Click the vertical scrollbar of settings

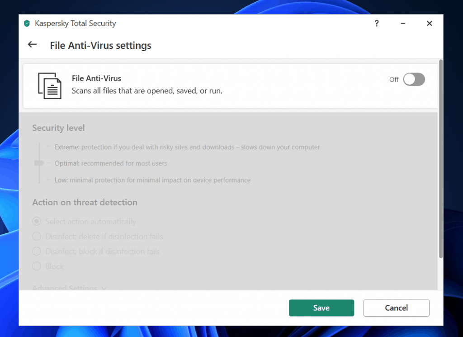[x=441, y=158]
